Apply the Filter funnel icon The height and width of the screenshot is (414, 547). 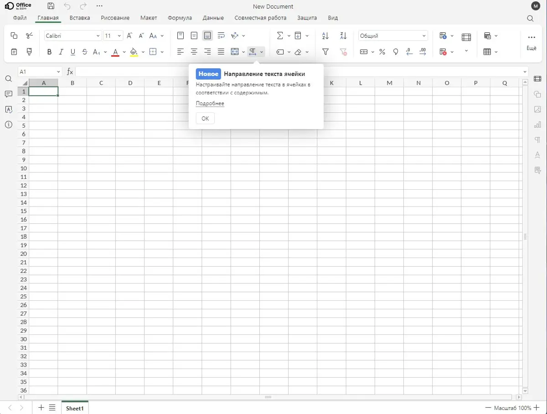(x=325, y=52)
